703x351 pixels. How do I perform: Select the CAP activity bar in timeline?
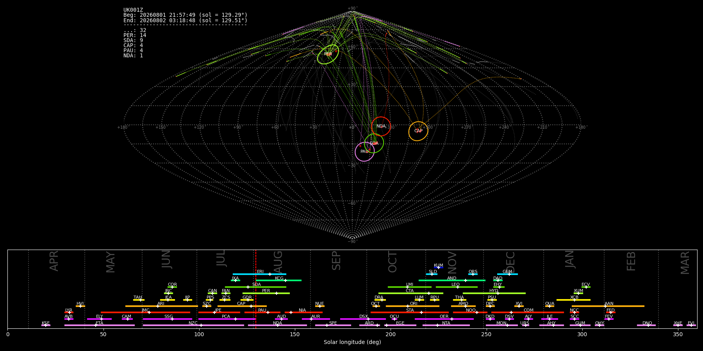pyautogui.click(x=242, y=306)
